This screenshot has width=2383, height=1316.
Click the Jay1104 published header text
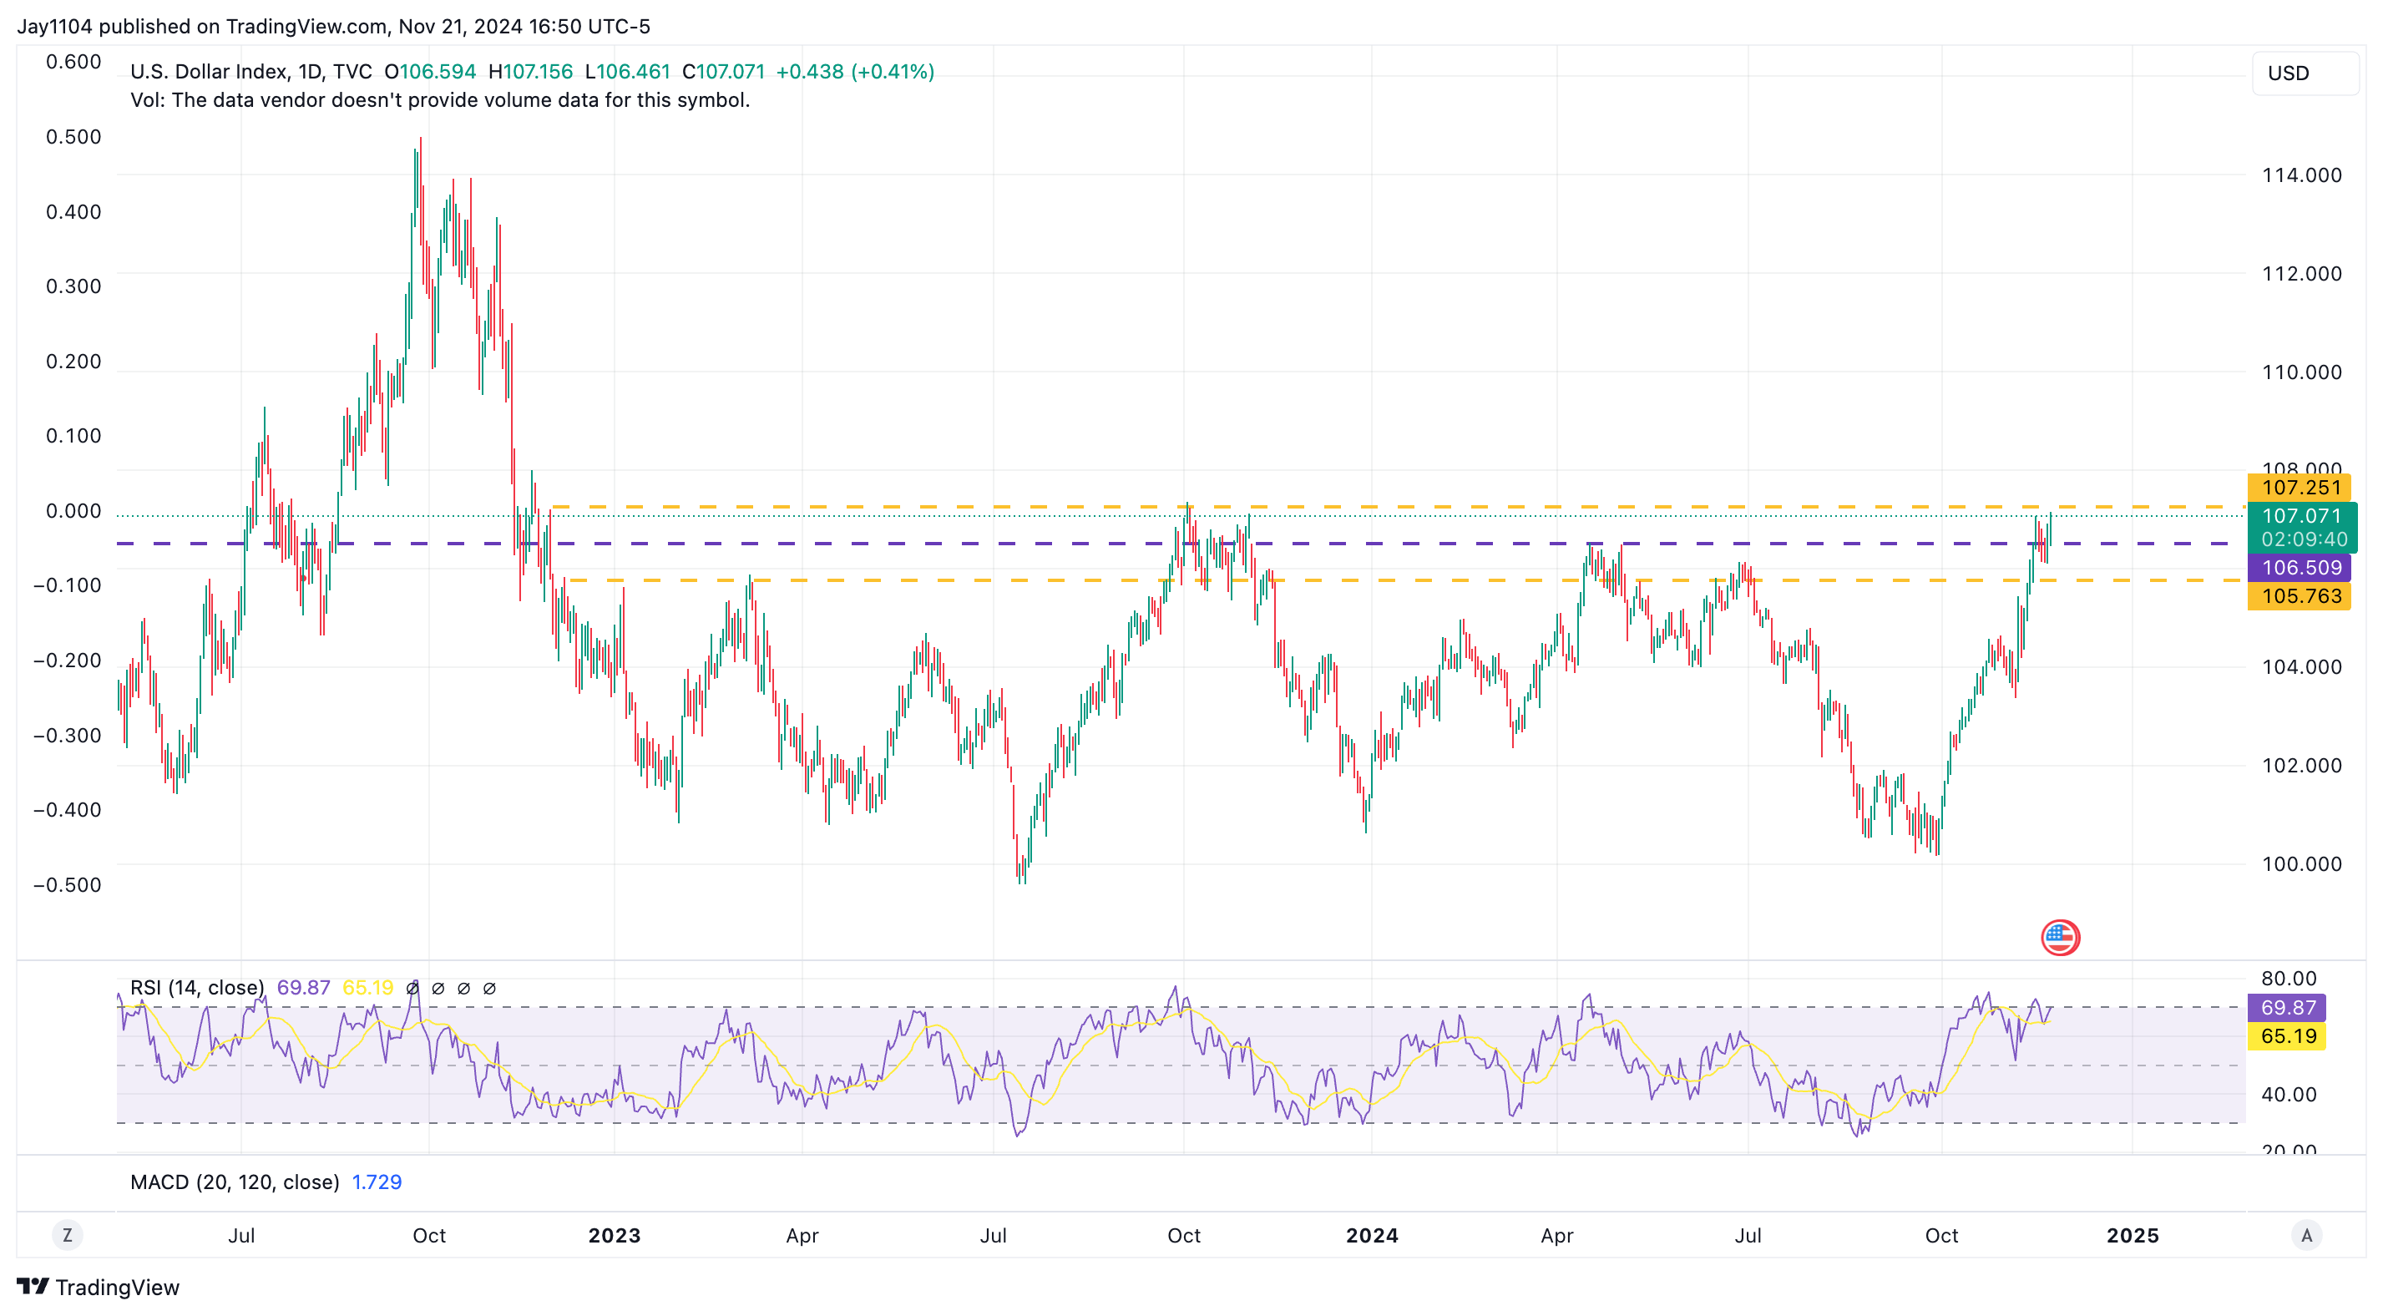334,26
